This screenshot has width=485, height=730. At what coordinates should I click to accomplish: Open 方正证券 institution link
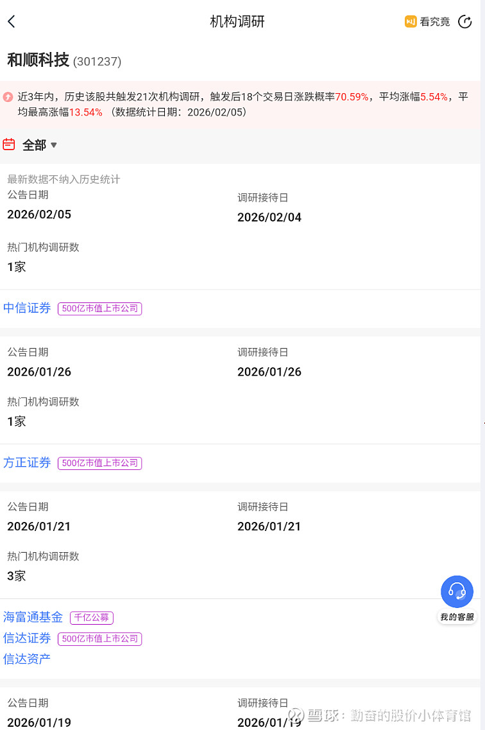point(27,463)
